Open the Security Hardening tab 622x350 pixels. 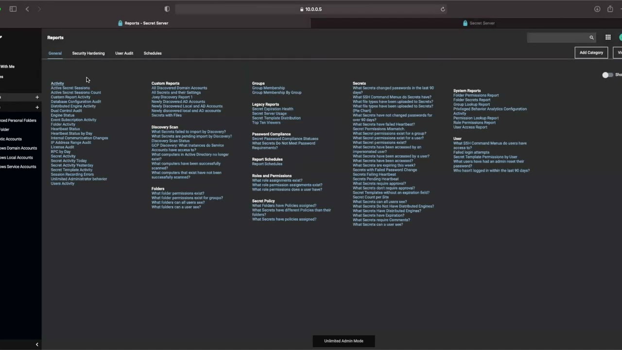[88, 53]
